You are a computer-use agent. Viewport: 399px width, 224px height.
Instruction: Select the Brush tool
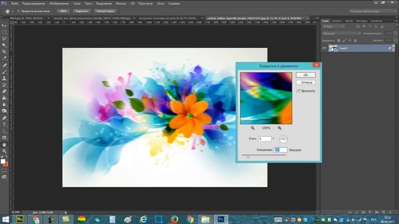pyautogui.click(x=4, y=72)
